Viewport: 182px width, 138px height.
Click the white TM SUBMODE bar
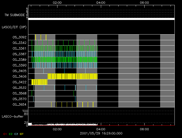click(x=101, y=19)
